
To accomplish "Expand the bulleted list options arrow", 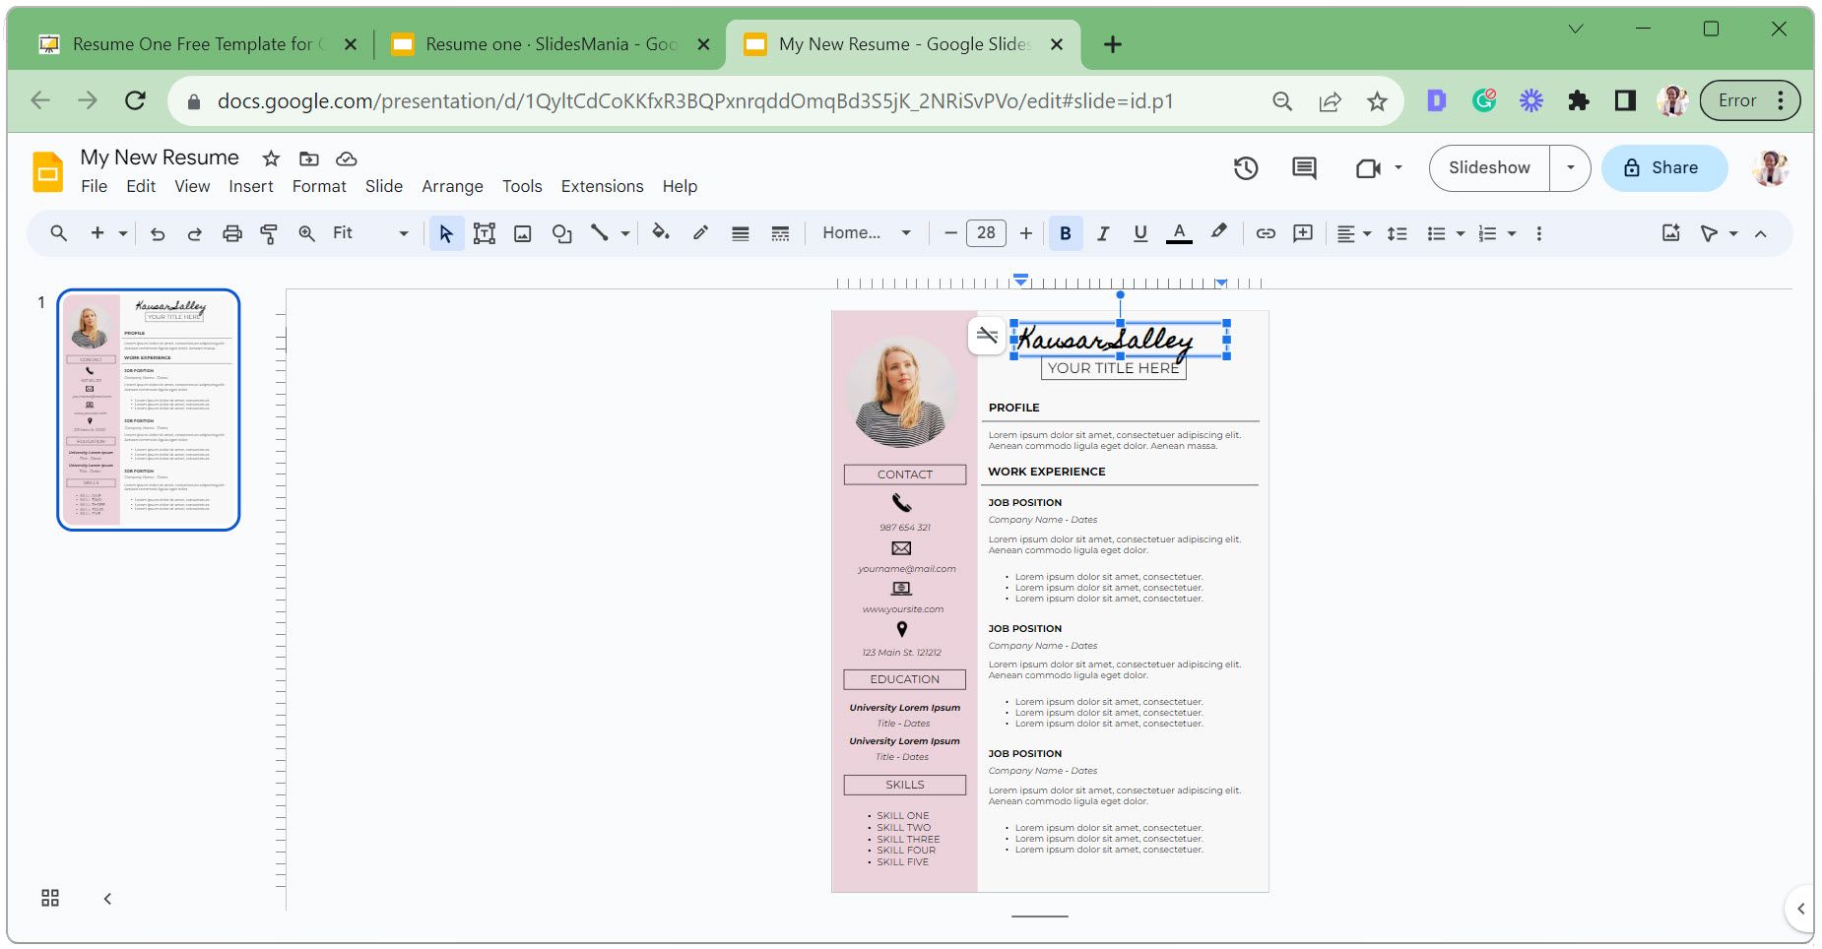I will point(1461,233).
